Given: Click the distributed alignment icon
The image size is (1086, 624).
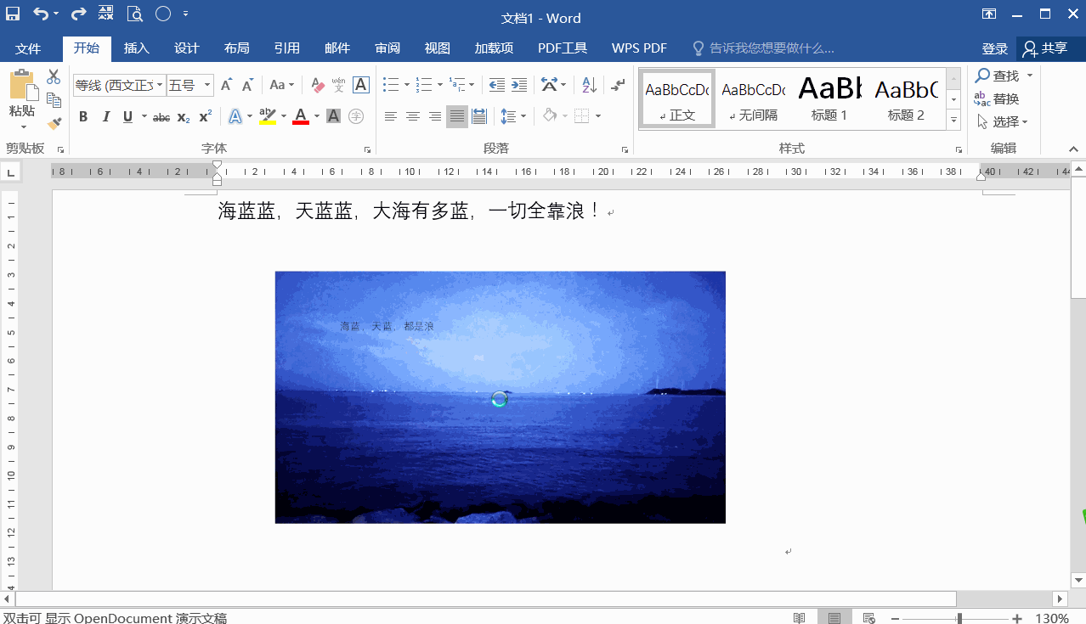Looking at the screenshot, I should pos(479,116).
